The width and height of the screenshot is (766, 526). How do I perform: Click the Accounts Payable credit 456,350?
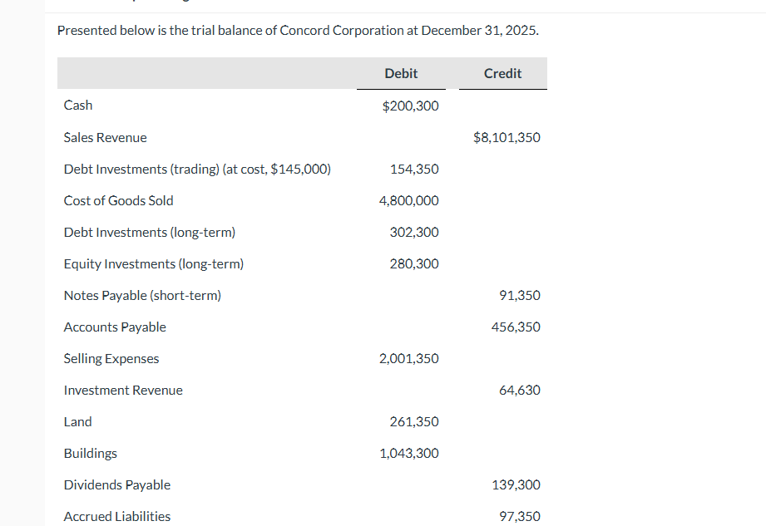(x=516, y=327)
